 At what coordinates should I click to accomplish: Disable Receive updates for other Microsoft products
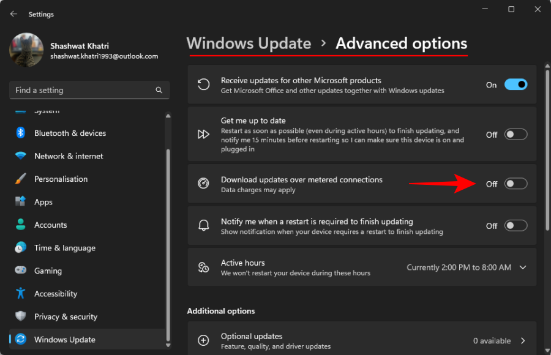tap(515, 85)
